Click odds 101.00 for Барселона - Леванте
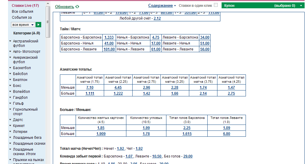 click(x=109, y=49)
